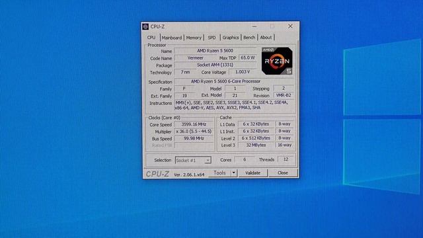Viewport: 423px width, 238px height.
Task: Click the version text Ver. 2.06.1.x64
Action: point(189,175)
